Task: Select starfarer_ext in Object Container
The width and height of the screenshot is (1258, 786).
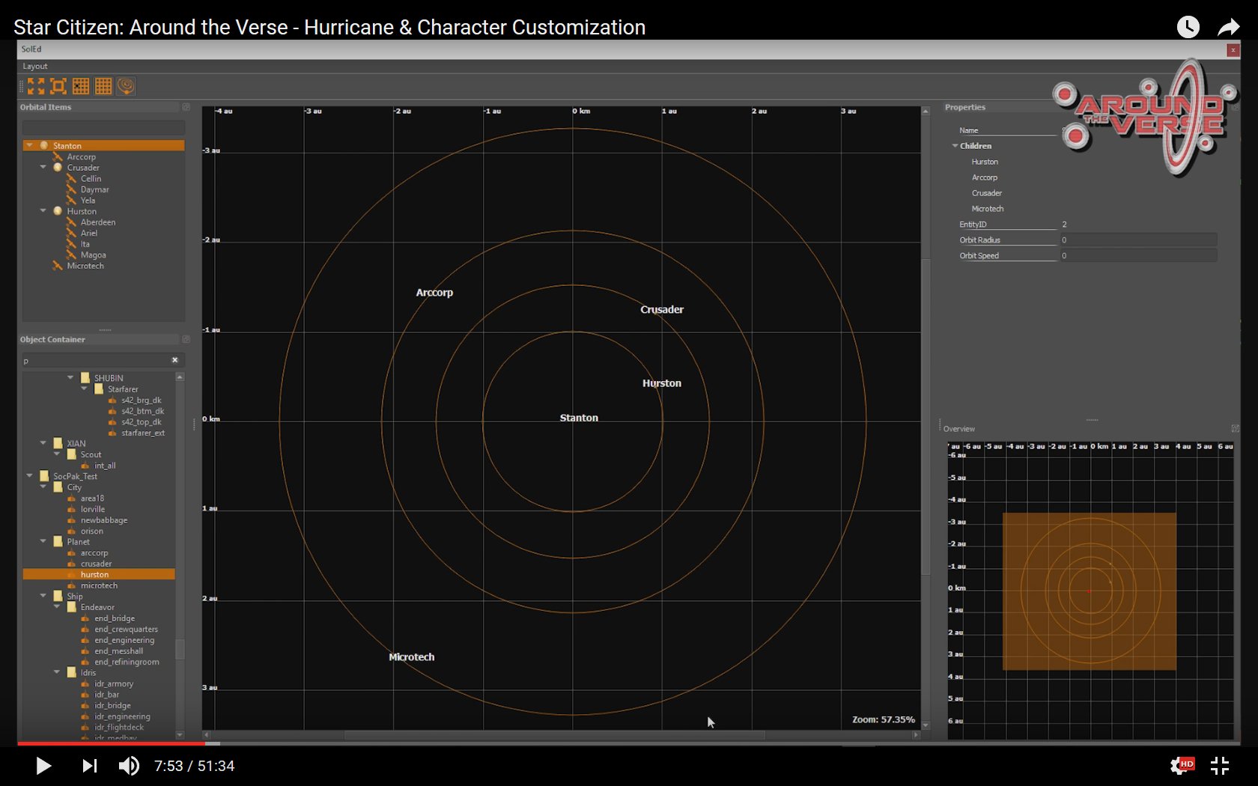Action: point(143,433)
